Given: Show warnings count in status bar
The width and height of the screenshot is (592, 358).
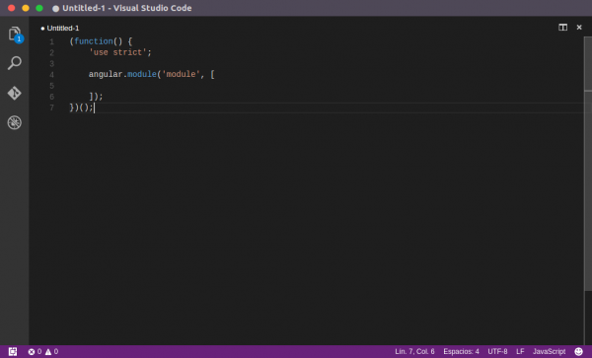Looking at the screenshot, I should point(51,351).
